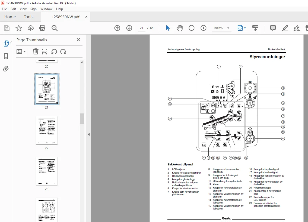Viewport: 308px width, 222px height.
Task: Rotate page counterclockwise
Action: coord(54,52)
